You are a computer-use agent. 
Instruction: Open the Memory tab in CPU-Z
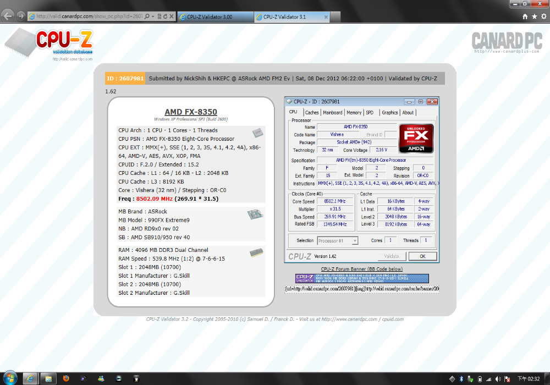pos(354,113)
